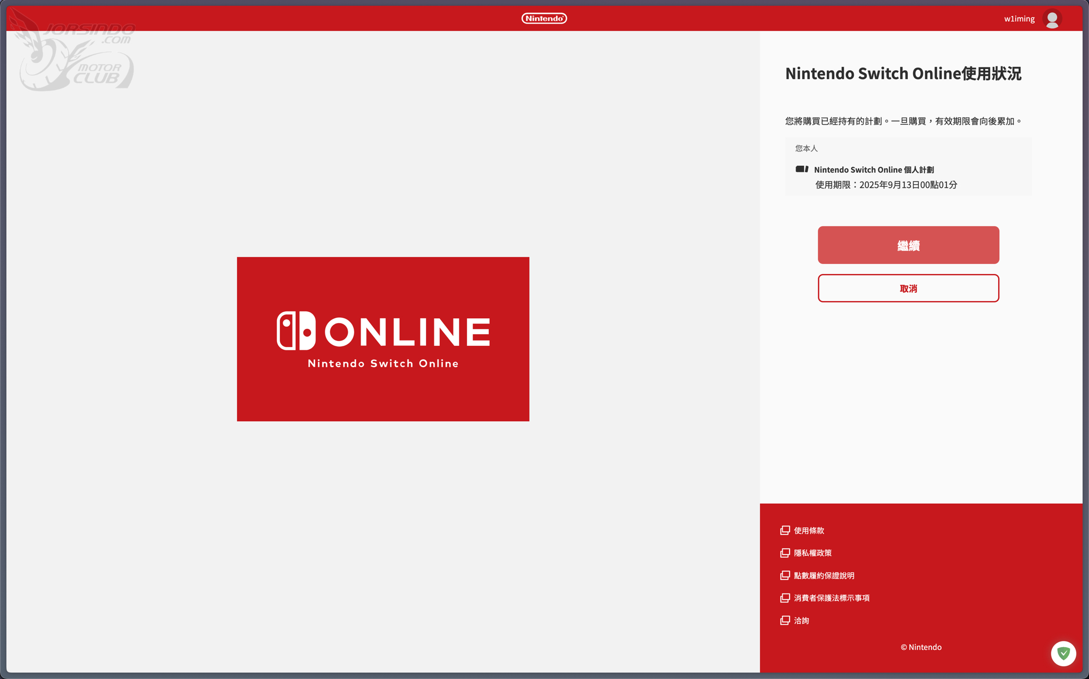
Task: Click the Switch icon beside 個人計劃
Action: pos(802,169)
